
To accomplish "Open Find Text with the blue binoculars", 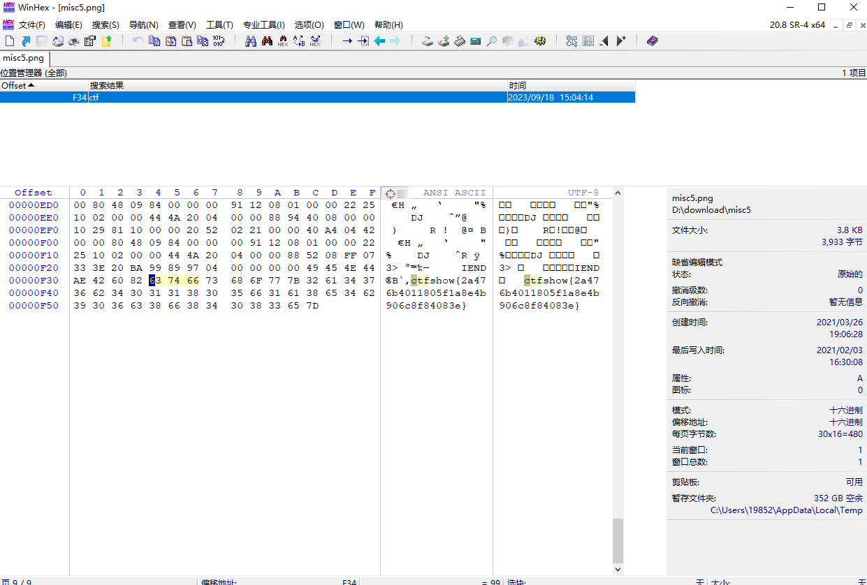I will 251,41.
